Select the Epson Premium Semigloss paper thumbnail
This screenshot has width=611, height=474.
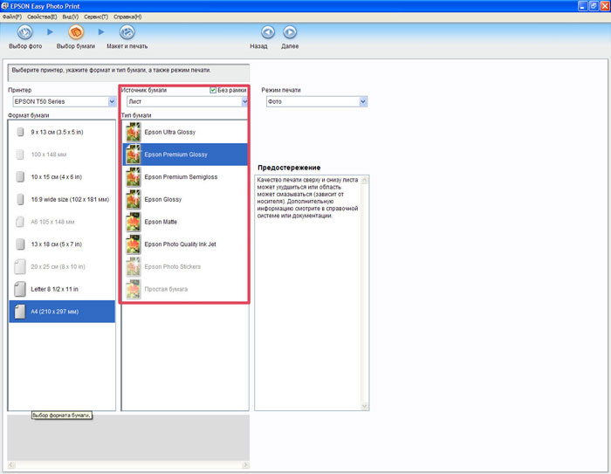point(134,177)
